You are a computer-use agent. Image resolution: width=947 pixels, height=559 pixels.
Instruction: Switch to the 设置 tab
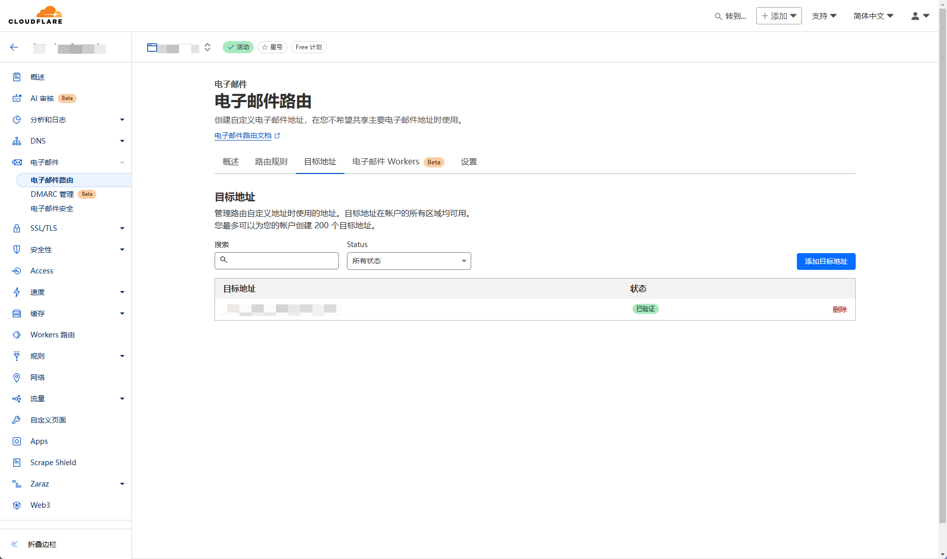pyautogui.click(x=469, y=162)
